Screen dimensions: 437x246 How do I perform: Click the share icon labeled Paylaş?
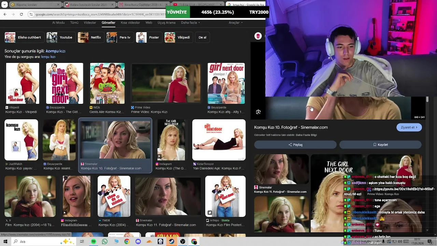pos(295,145)
